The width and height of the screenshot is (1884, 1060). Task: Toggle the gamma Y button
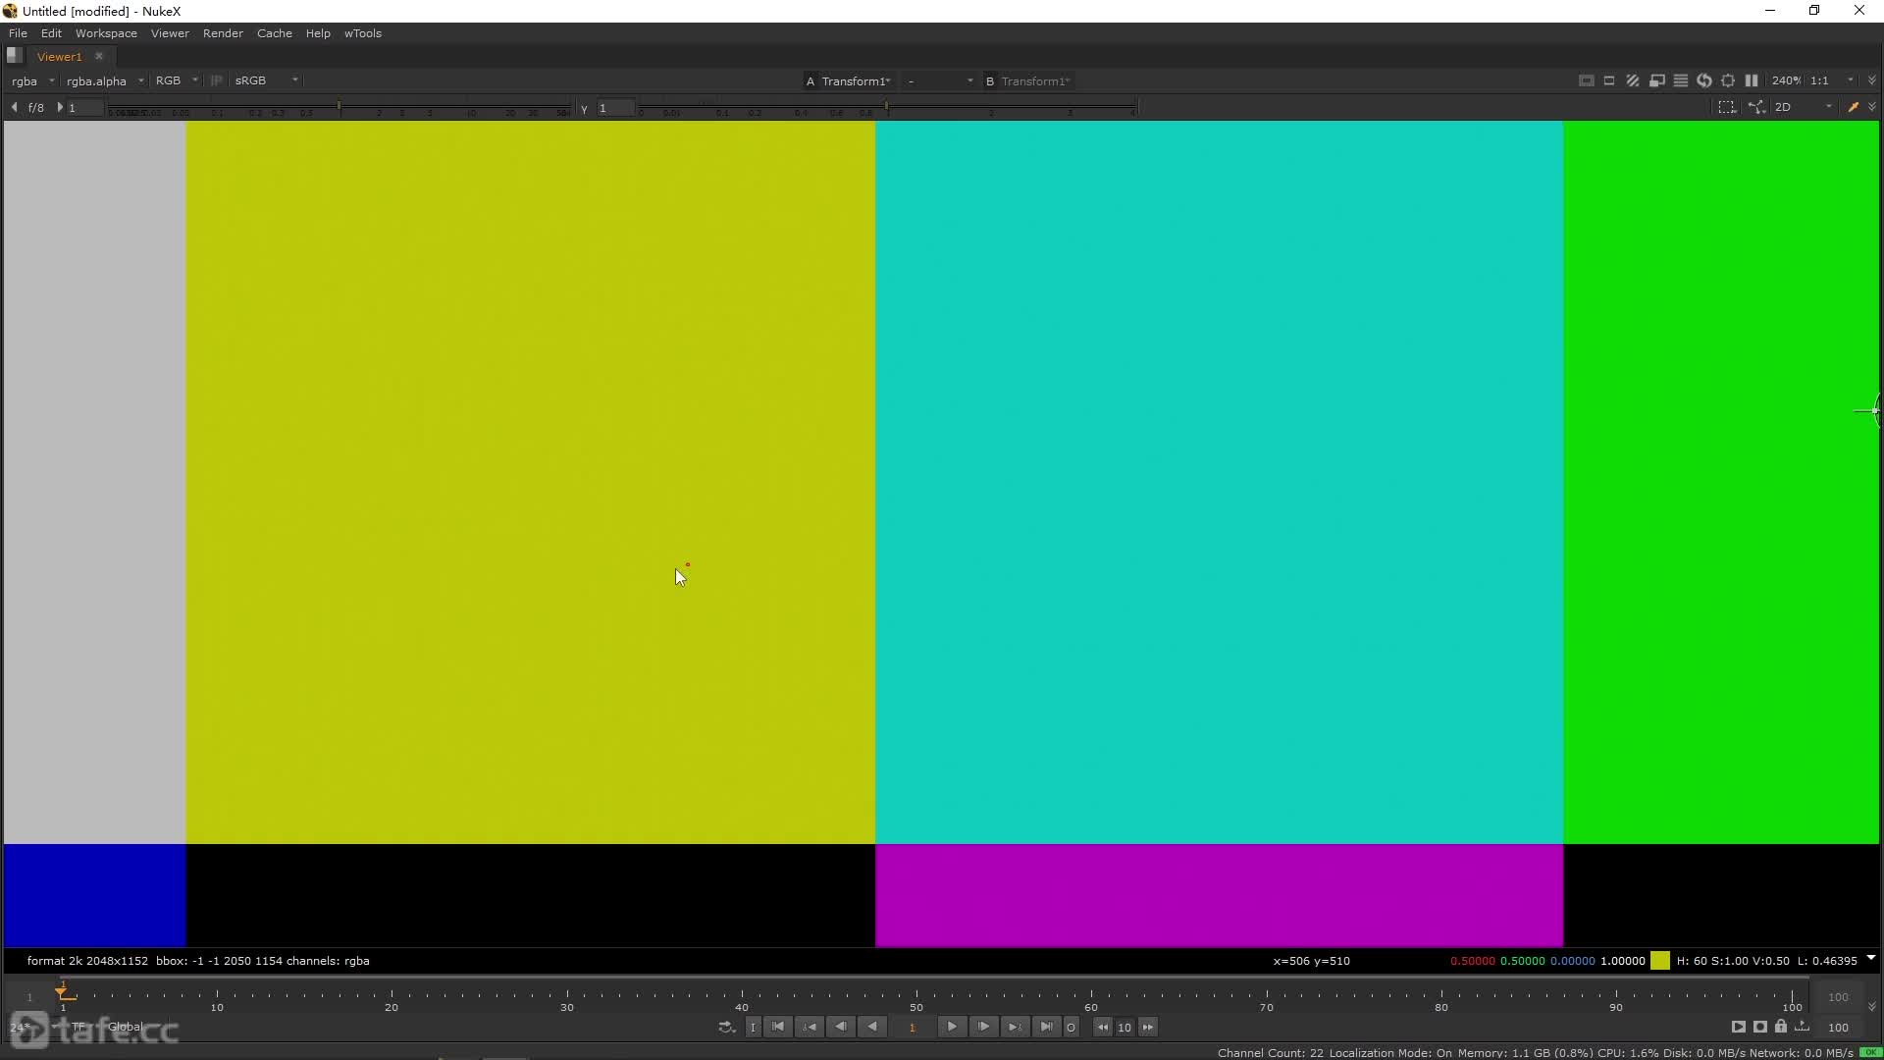pos(584,108)
